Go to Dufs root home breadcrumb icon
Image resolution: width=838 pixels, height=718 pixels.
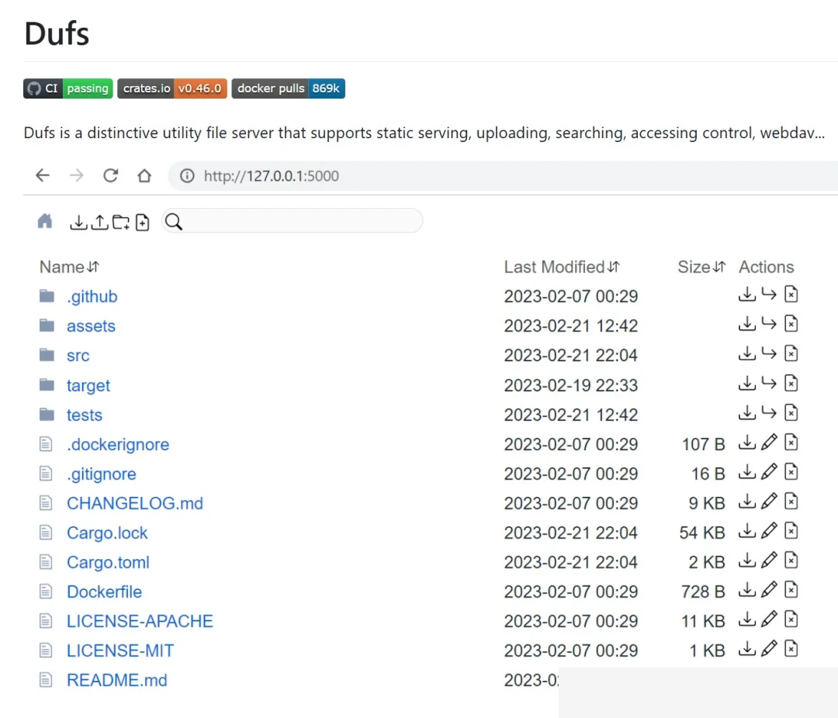point(45,220)
